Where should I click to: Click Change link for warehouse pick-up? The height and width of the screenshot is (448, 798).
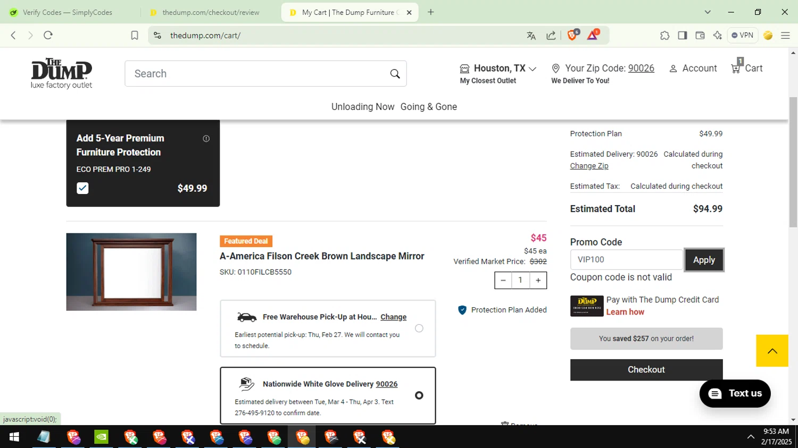point(393,317)
